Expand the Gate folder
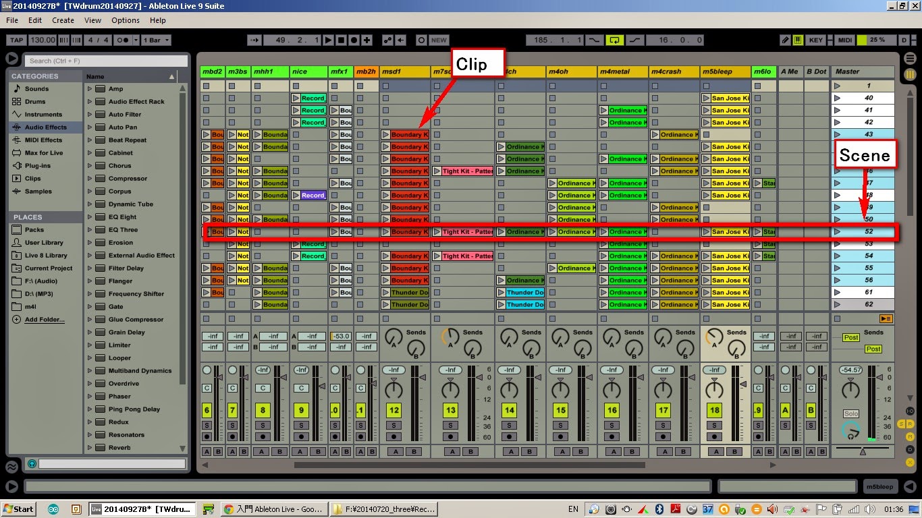The height and width of the screenshot is (518, 922). coord(90,306)
